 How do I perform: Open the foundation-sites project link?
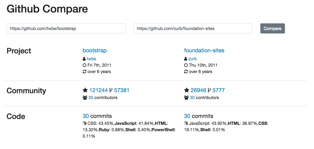204,50
